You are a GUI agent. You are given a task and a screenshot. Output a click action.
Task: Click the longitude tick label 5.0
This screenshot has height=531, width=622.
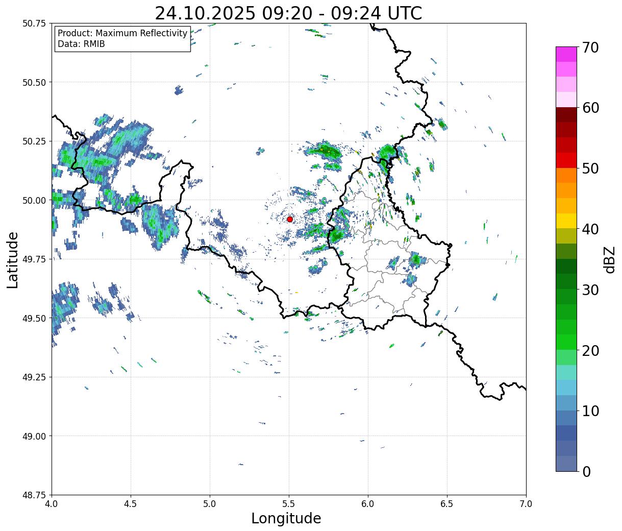[210, 504]
